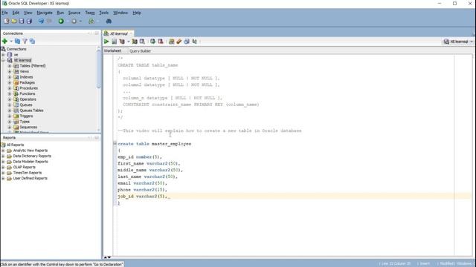The image size is (476, 267).
Task: Select the Worksheet tab
Action: coord(112,51)
